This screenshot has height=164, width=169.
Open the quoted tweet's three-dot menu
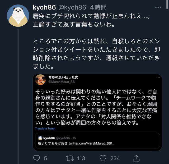click(158, 77)
